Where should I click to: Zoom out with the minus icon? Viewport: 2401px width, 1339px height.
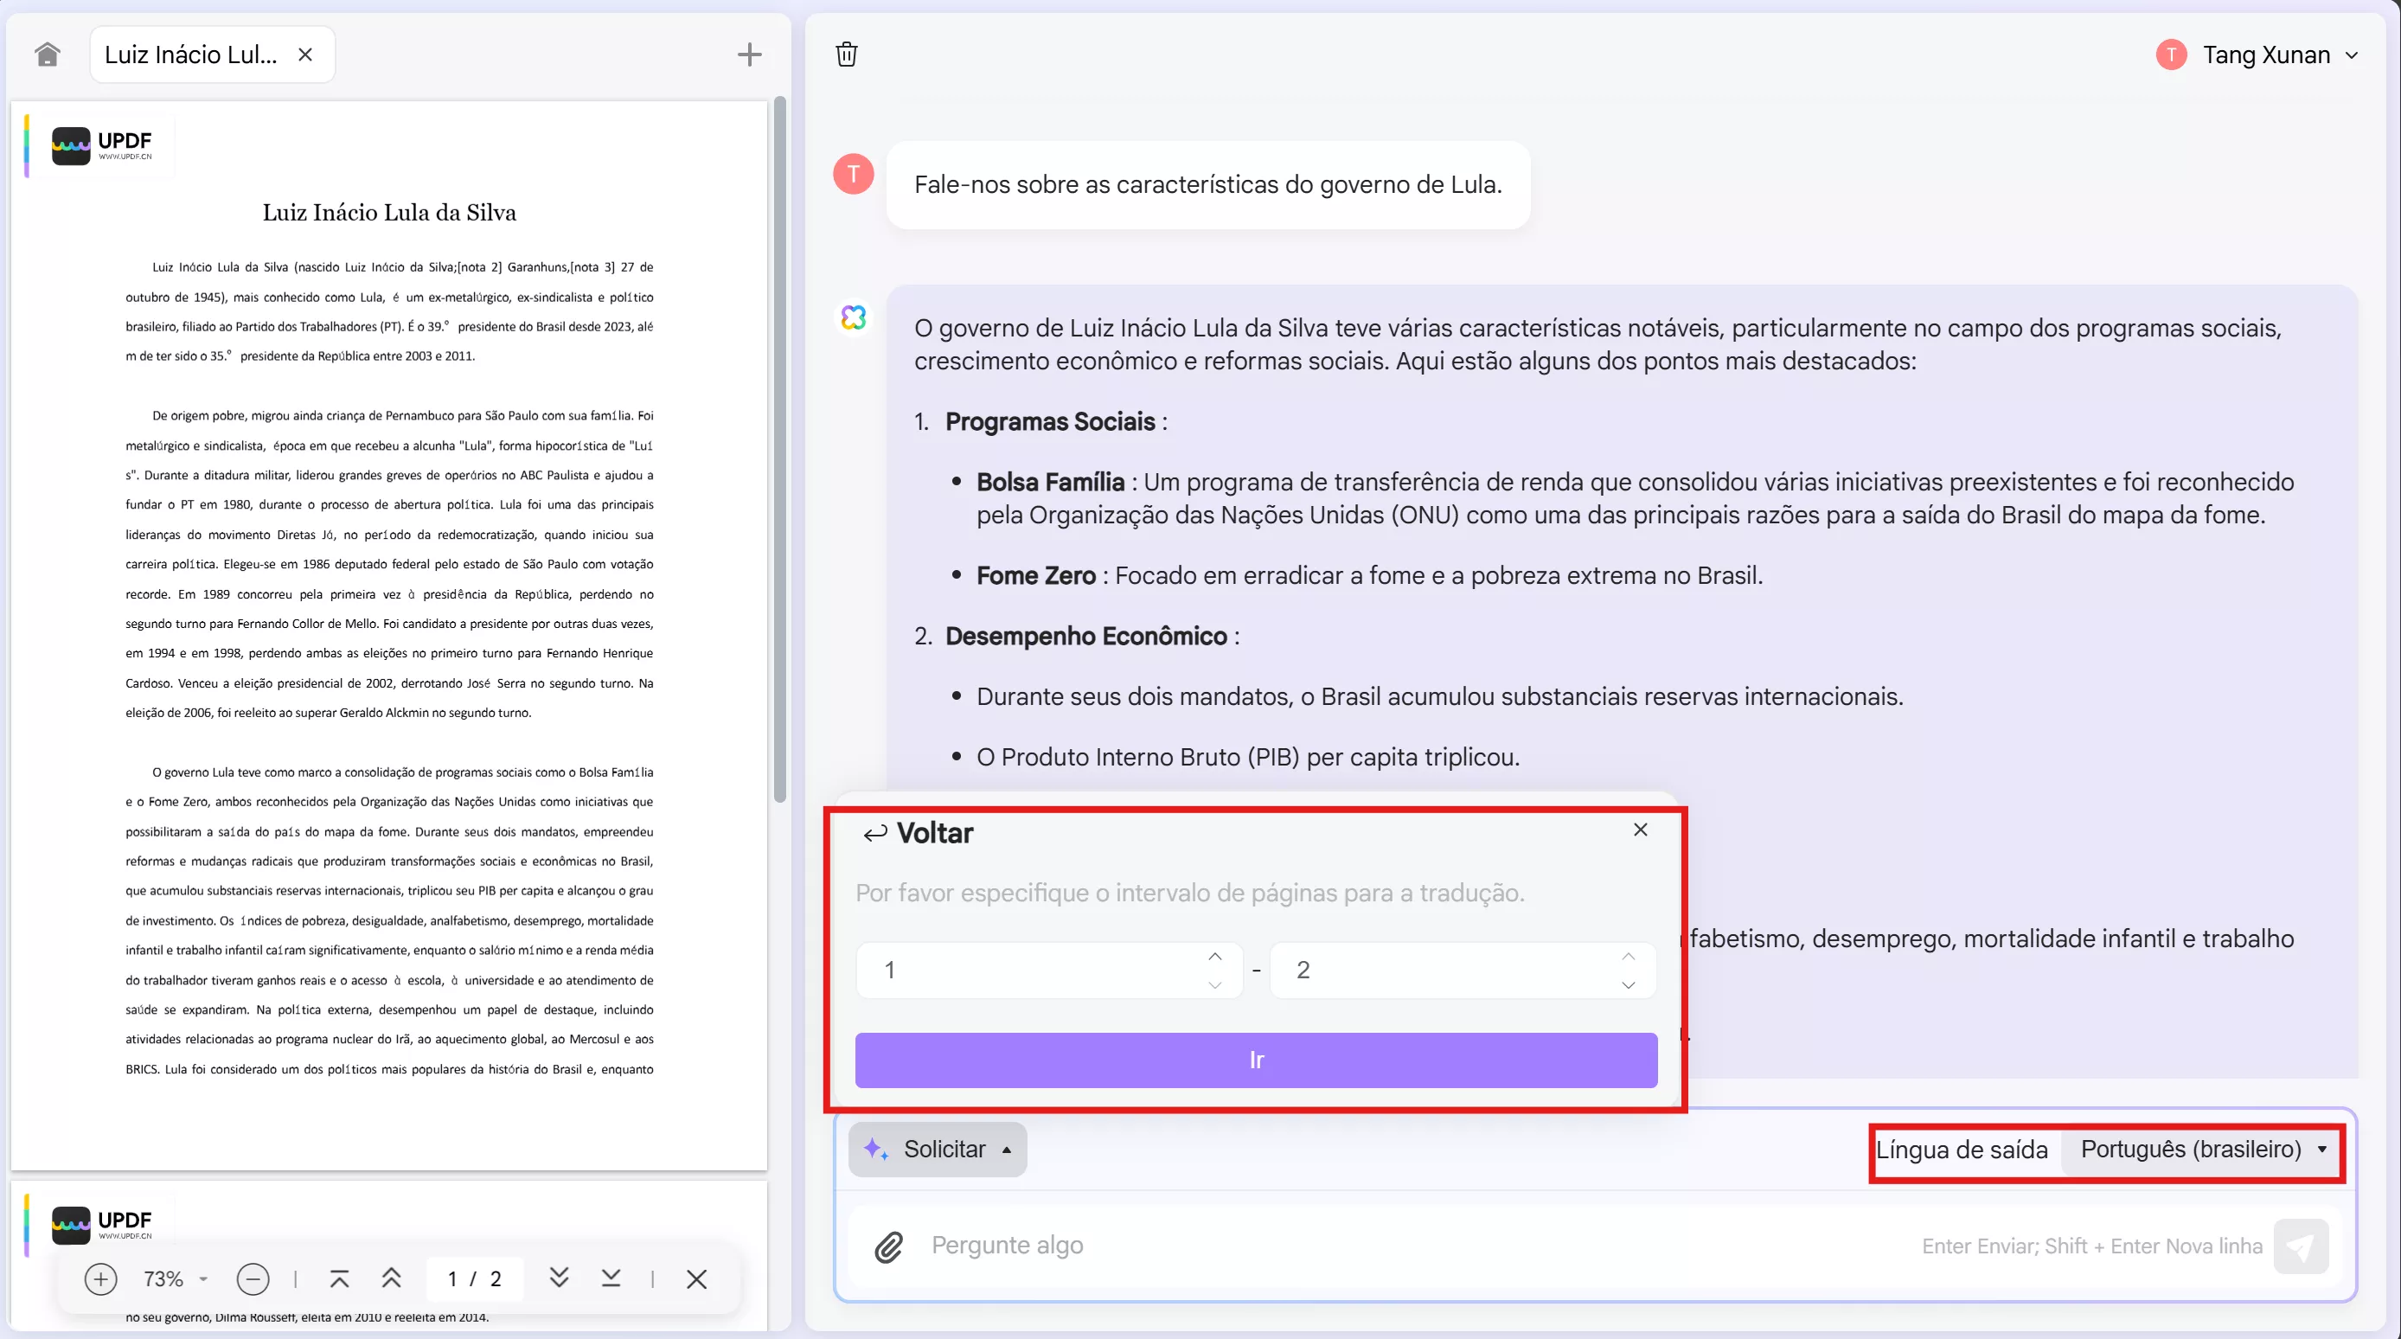coord(253,1278)
